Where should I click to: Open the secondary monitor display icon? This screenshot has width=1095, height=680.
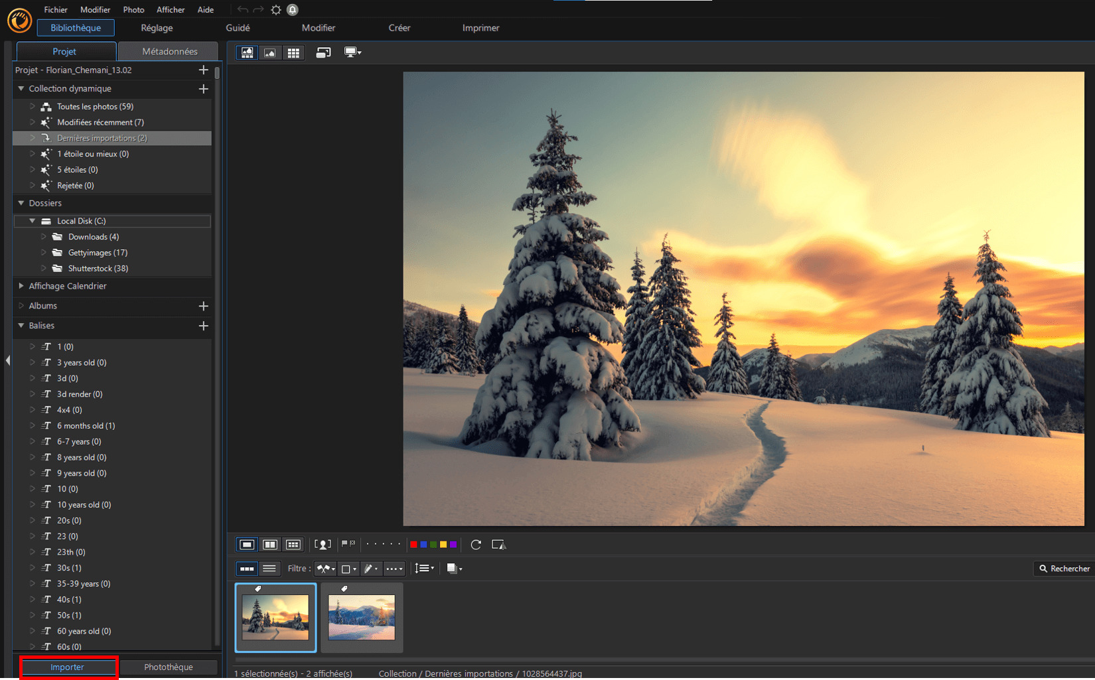352,52
